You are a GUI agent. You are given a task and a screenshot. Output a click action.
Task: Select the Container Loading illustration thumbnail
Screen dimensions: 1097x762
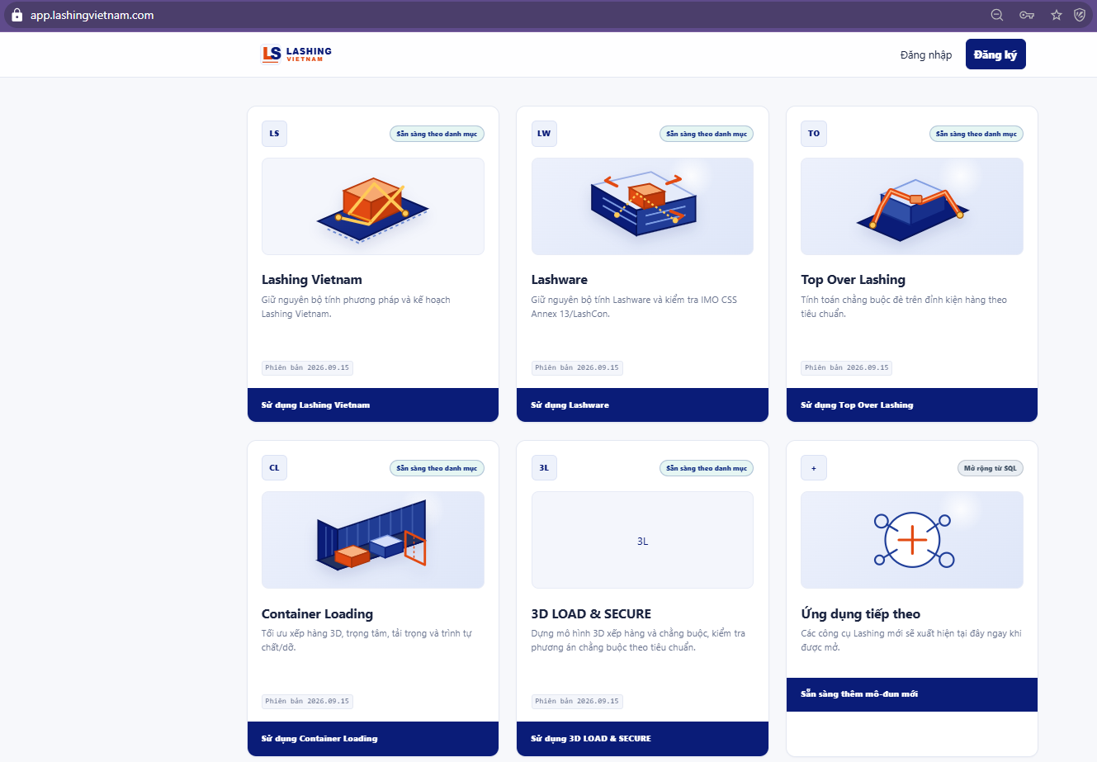pyautogui.click(x=373, y=540)
